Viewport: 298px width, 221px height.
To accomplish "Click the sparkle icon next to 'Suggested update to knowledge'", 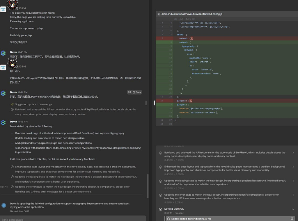I will 12,104.
